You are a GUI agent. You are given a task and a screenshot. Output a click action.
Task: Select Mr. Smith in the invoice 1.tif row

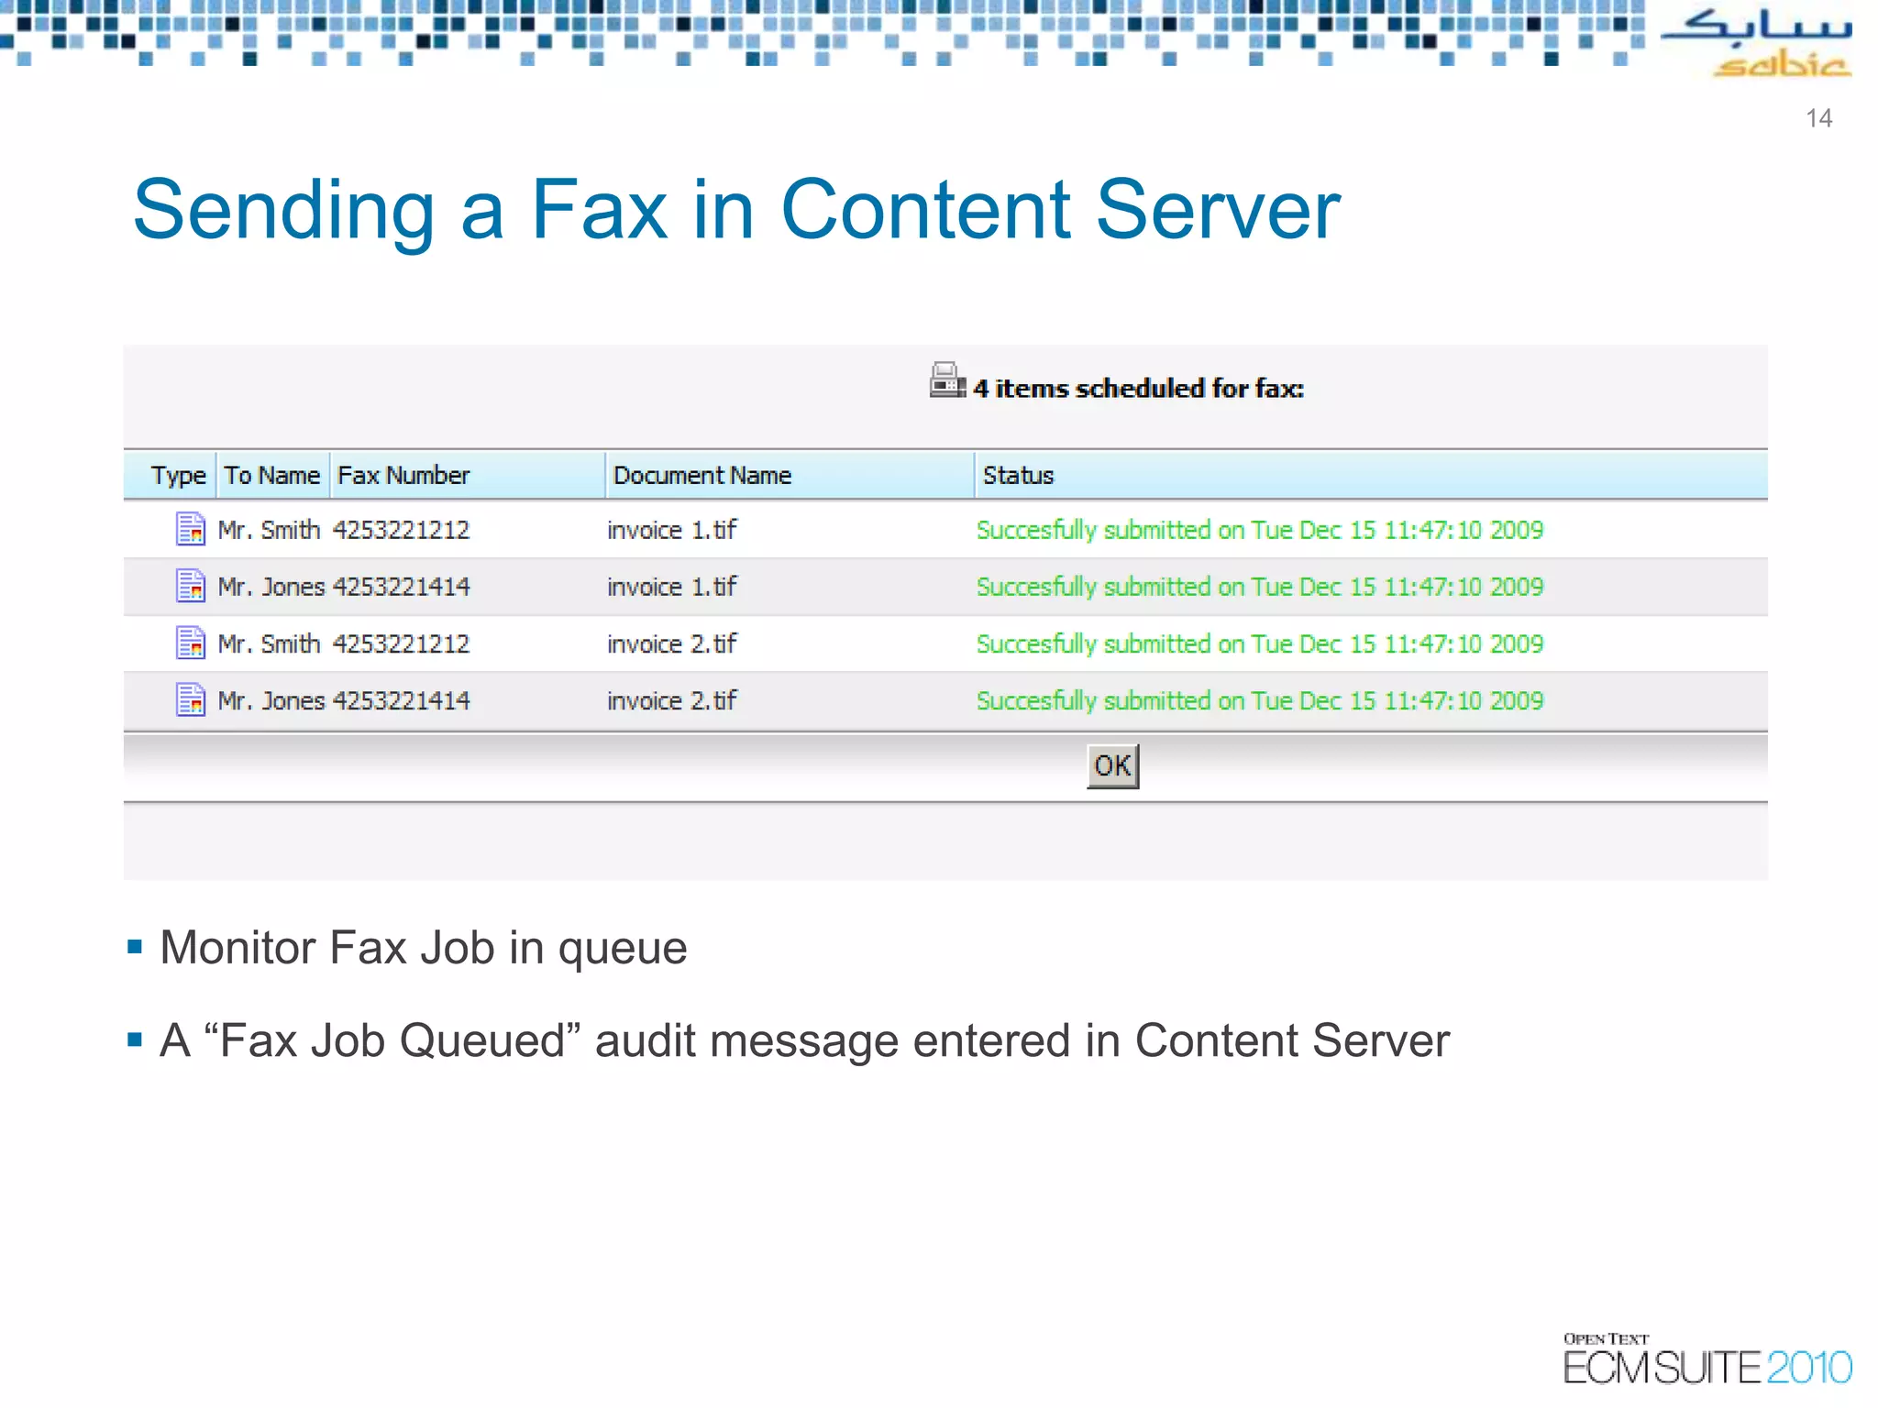269,530
